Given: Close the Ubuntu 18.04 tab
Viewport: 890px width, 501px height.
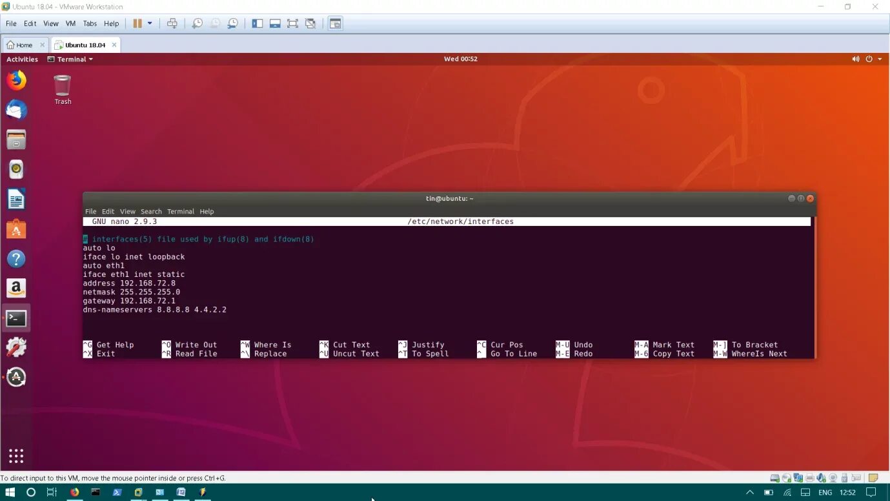Looking at the screenshot, I should coord(114,45).
